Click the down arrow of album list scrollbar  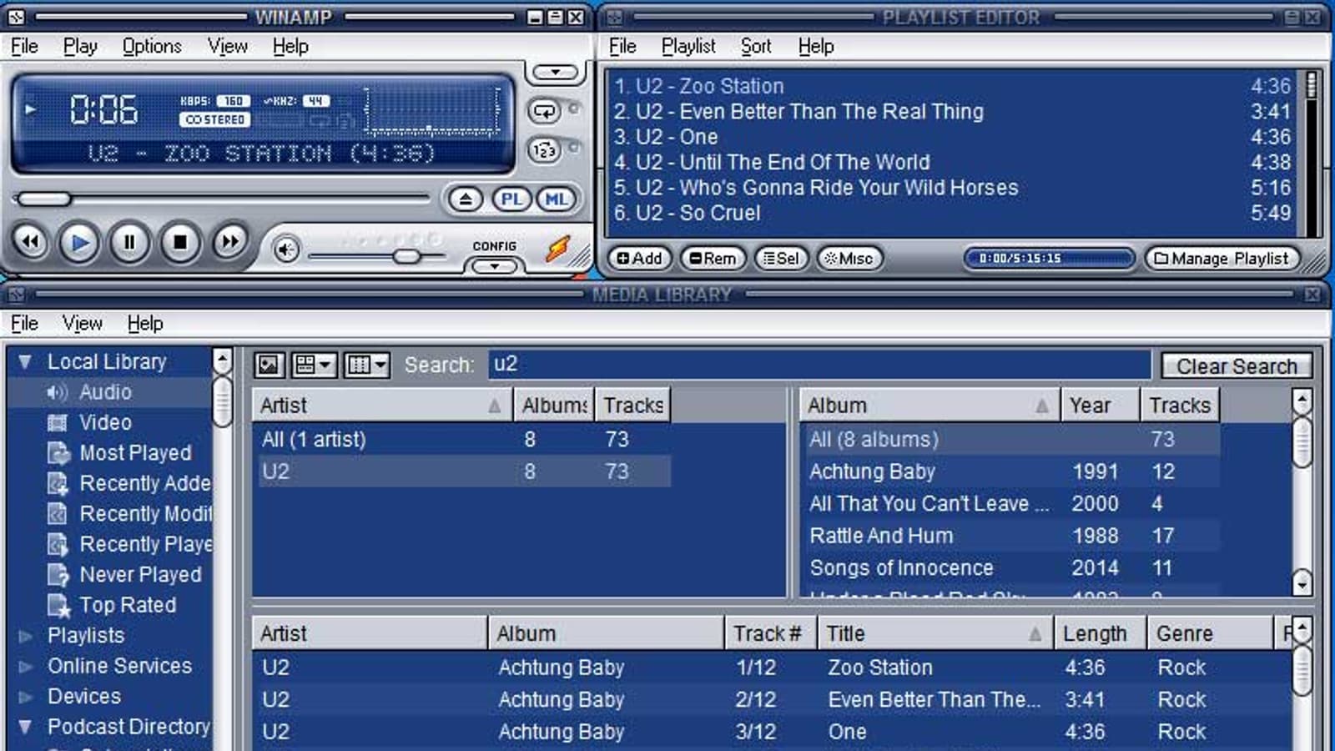[1302, 582]
